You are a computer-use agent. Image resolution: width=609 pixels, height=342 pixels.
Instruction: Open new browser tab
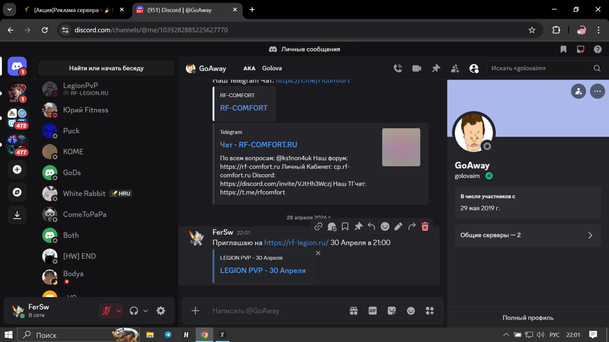click(252, 10)
